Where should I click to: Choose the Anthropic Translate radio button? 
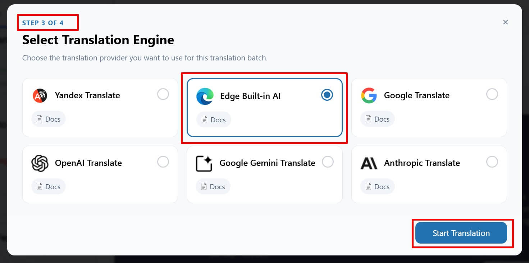click(492, 162)
